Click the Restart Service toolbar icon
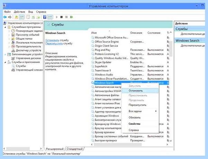 click(71, 17)
